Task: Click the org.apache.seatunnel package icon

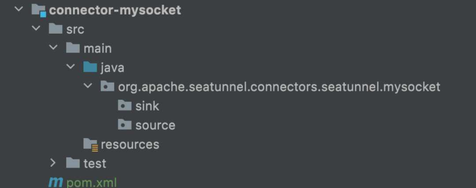Action: coord(108,86)
